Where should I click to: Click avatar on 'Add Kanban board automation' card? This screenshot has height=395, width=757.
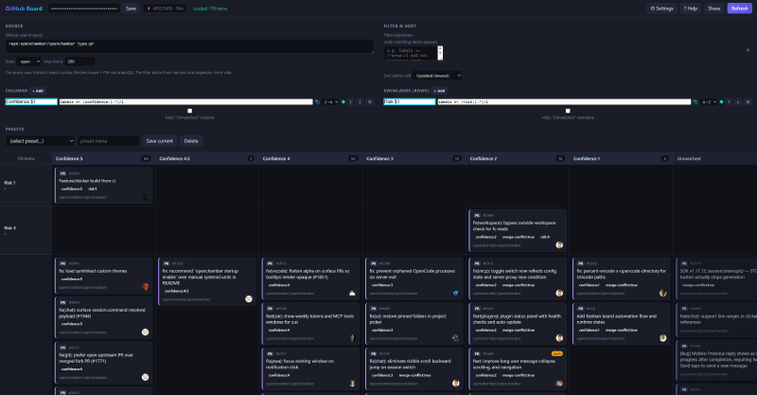click(x=663, y=338)
